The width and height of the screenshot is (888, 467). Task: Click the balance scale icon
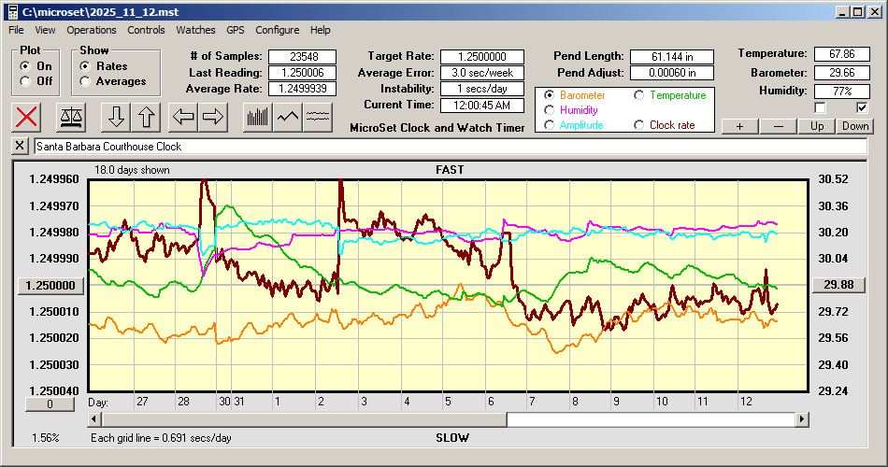[69, 117]
